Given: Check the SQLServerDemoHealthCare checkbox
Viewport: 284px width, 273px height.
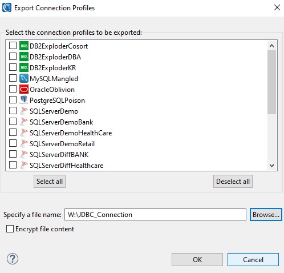Looking at the screenshot, I should point(13,133).
